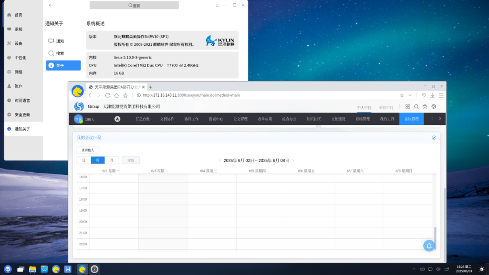Switch calendar to 日 view
The image size is (489, 275).
pos(84,161)
